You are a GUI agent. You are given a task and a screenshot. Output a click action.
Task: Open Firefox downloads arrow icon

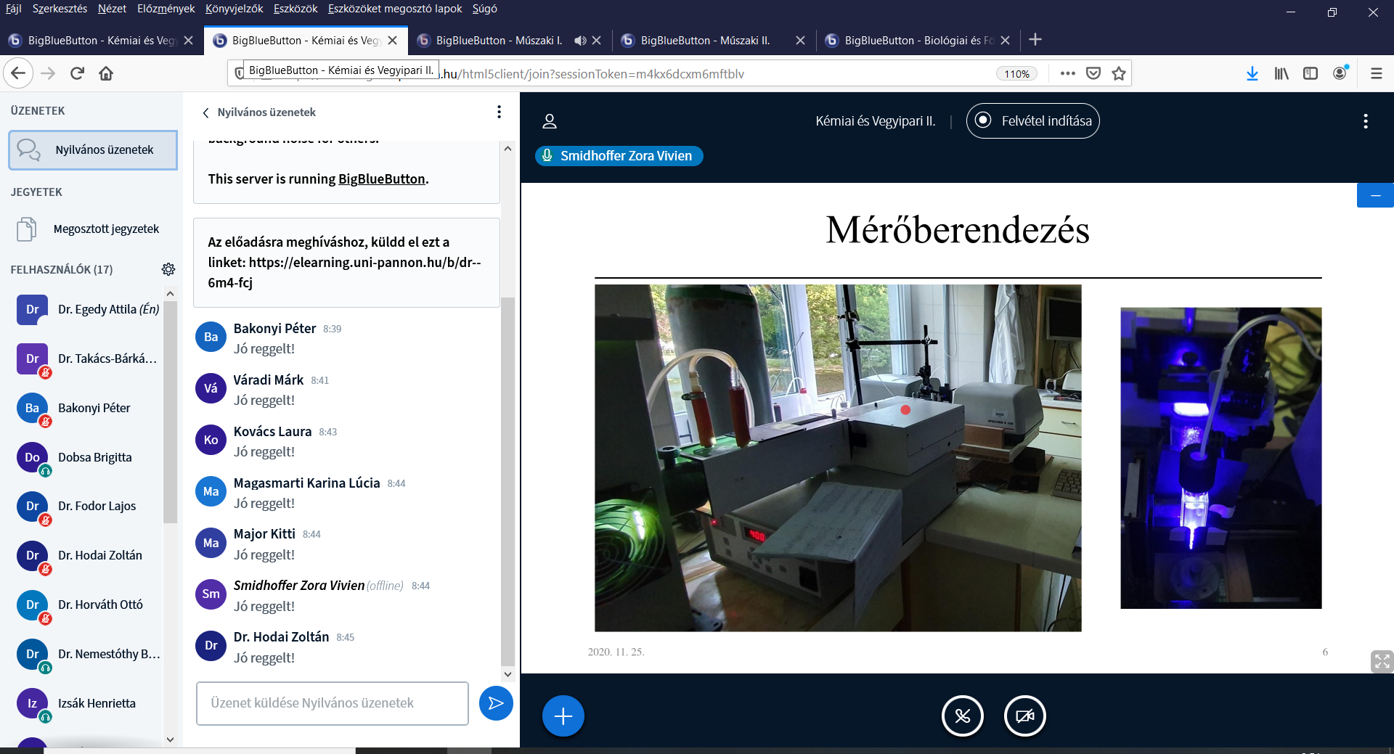pos(1252,73)
